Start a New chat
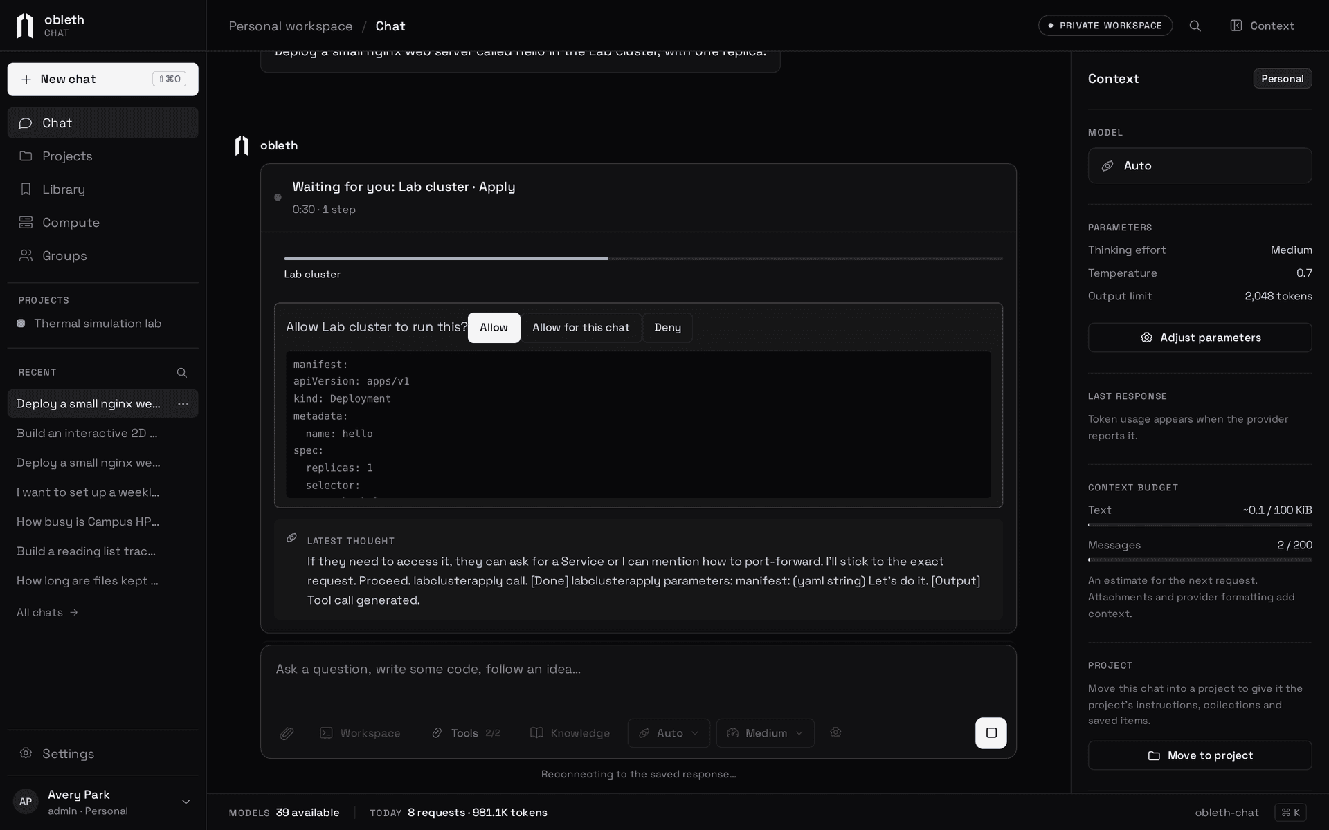This screenshot has height=830, width=1329. [102, 80]
